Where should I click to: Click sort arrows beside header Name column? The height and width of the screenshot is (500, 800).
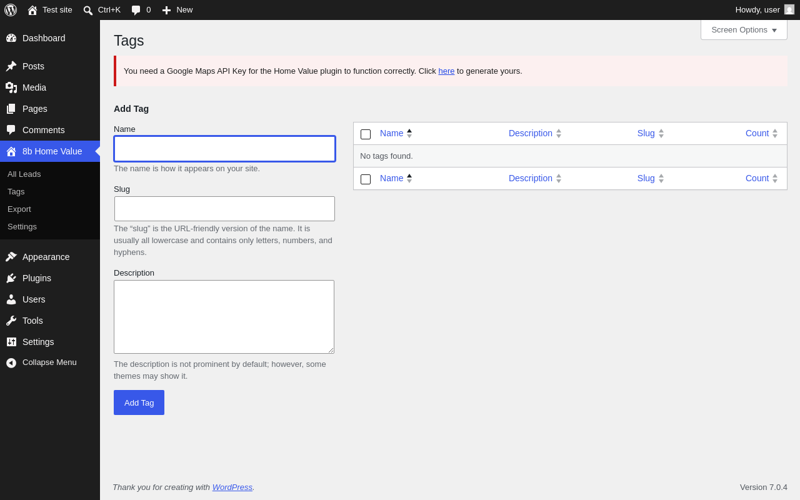tap(409, 134)
